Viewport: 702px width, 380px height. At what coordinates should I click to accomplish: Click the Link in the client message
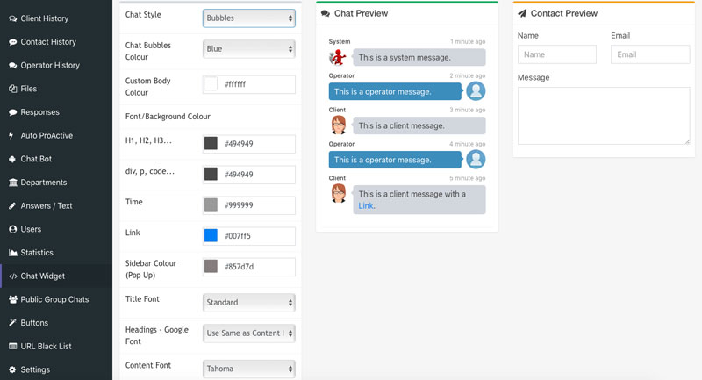(x=366, y=206)
